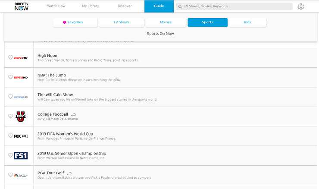Viewport: 319px width, 189px height.
Task: Click the ESPNU channel logo
Action: pyautogui.click(x=21, y=117)
